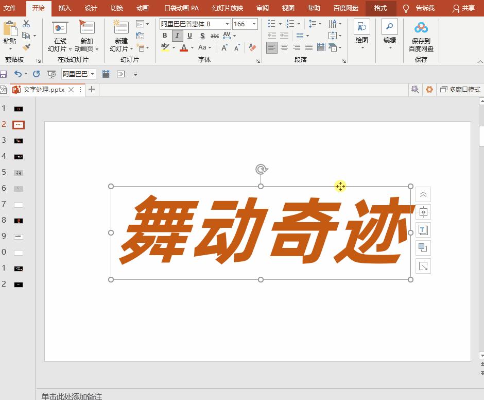484x400 pixels.
Task: Select slide 5 thumbnail in the sidebar
Action: tap(18, 173)
